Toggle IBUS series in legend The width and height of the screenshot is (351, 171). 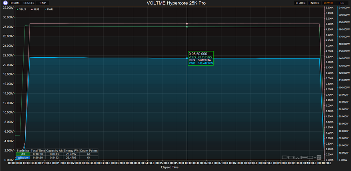click(x=36, y=10)
